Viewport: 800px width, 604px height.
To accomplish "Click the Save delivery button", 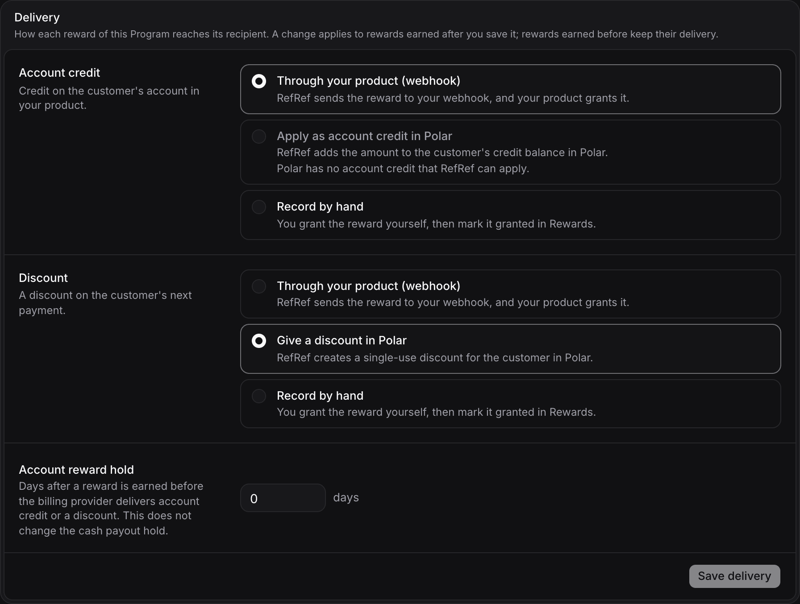I will [734, 576].
